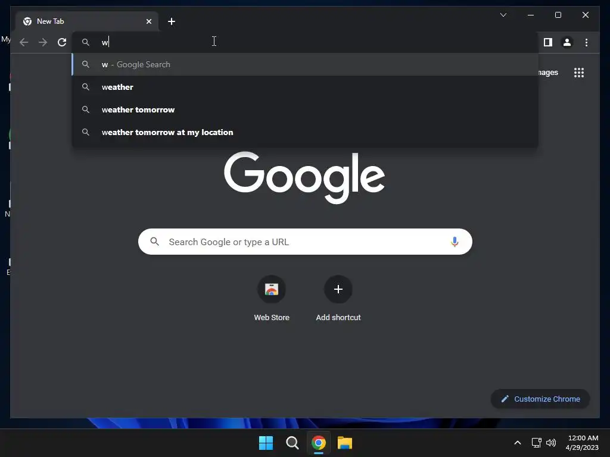This screenshot has width=610, height=457.
Task: Open the tab search dropdown arrow
Action: tap(503, 15)
